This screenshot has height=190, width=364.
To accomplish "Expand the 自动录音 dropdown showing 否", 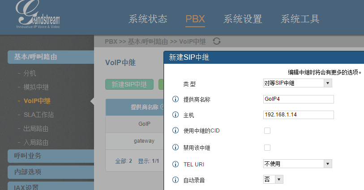I will click(273, 179).
